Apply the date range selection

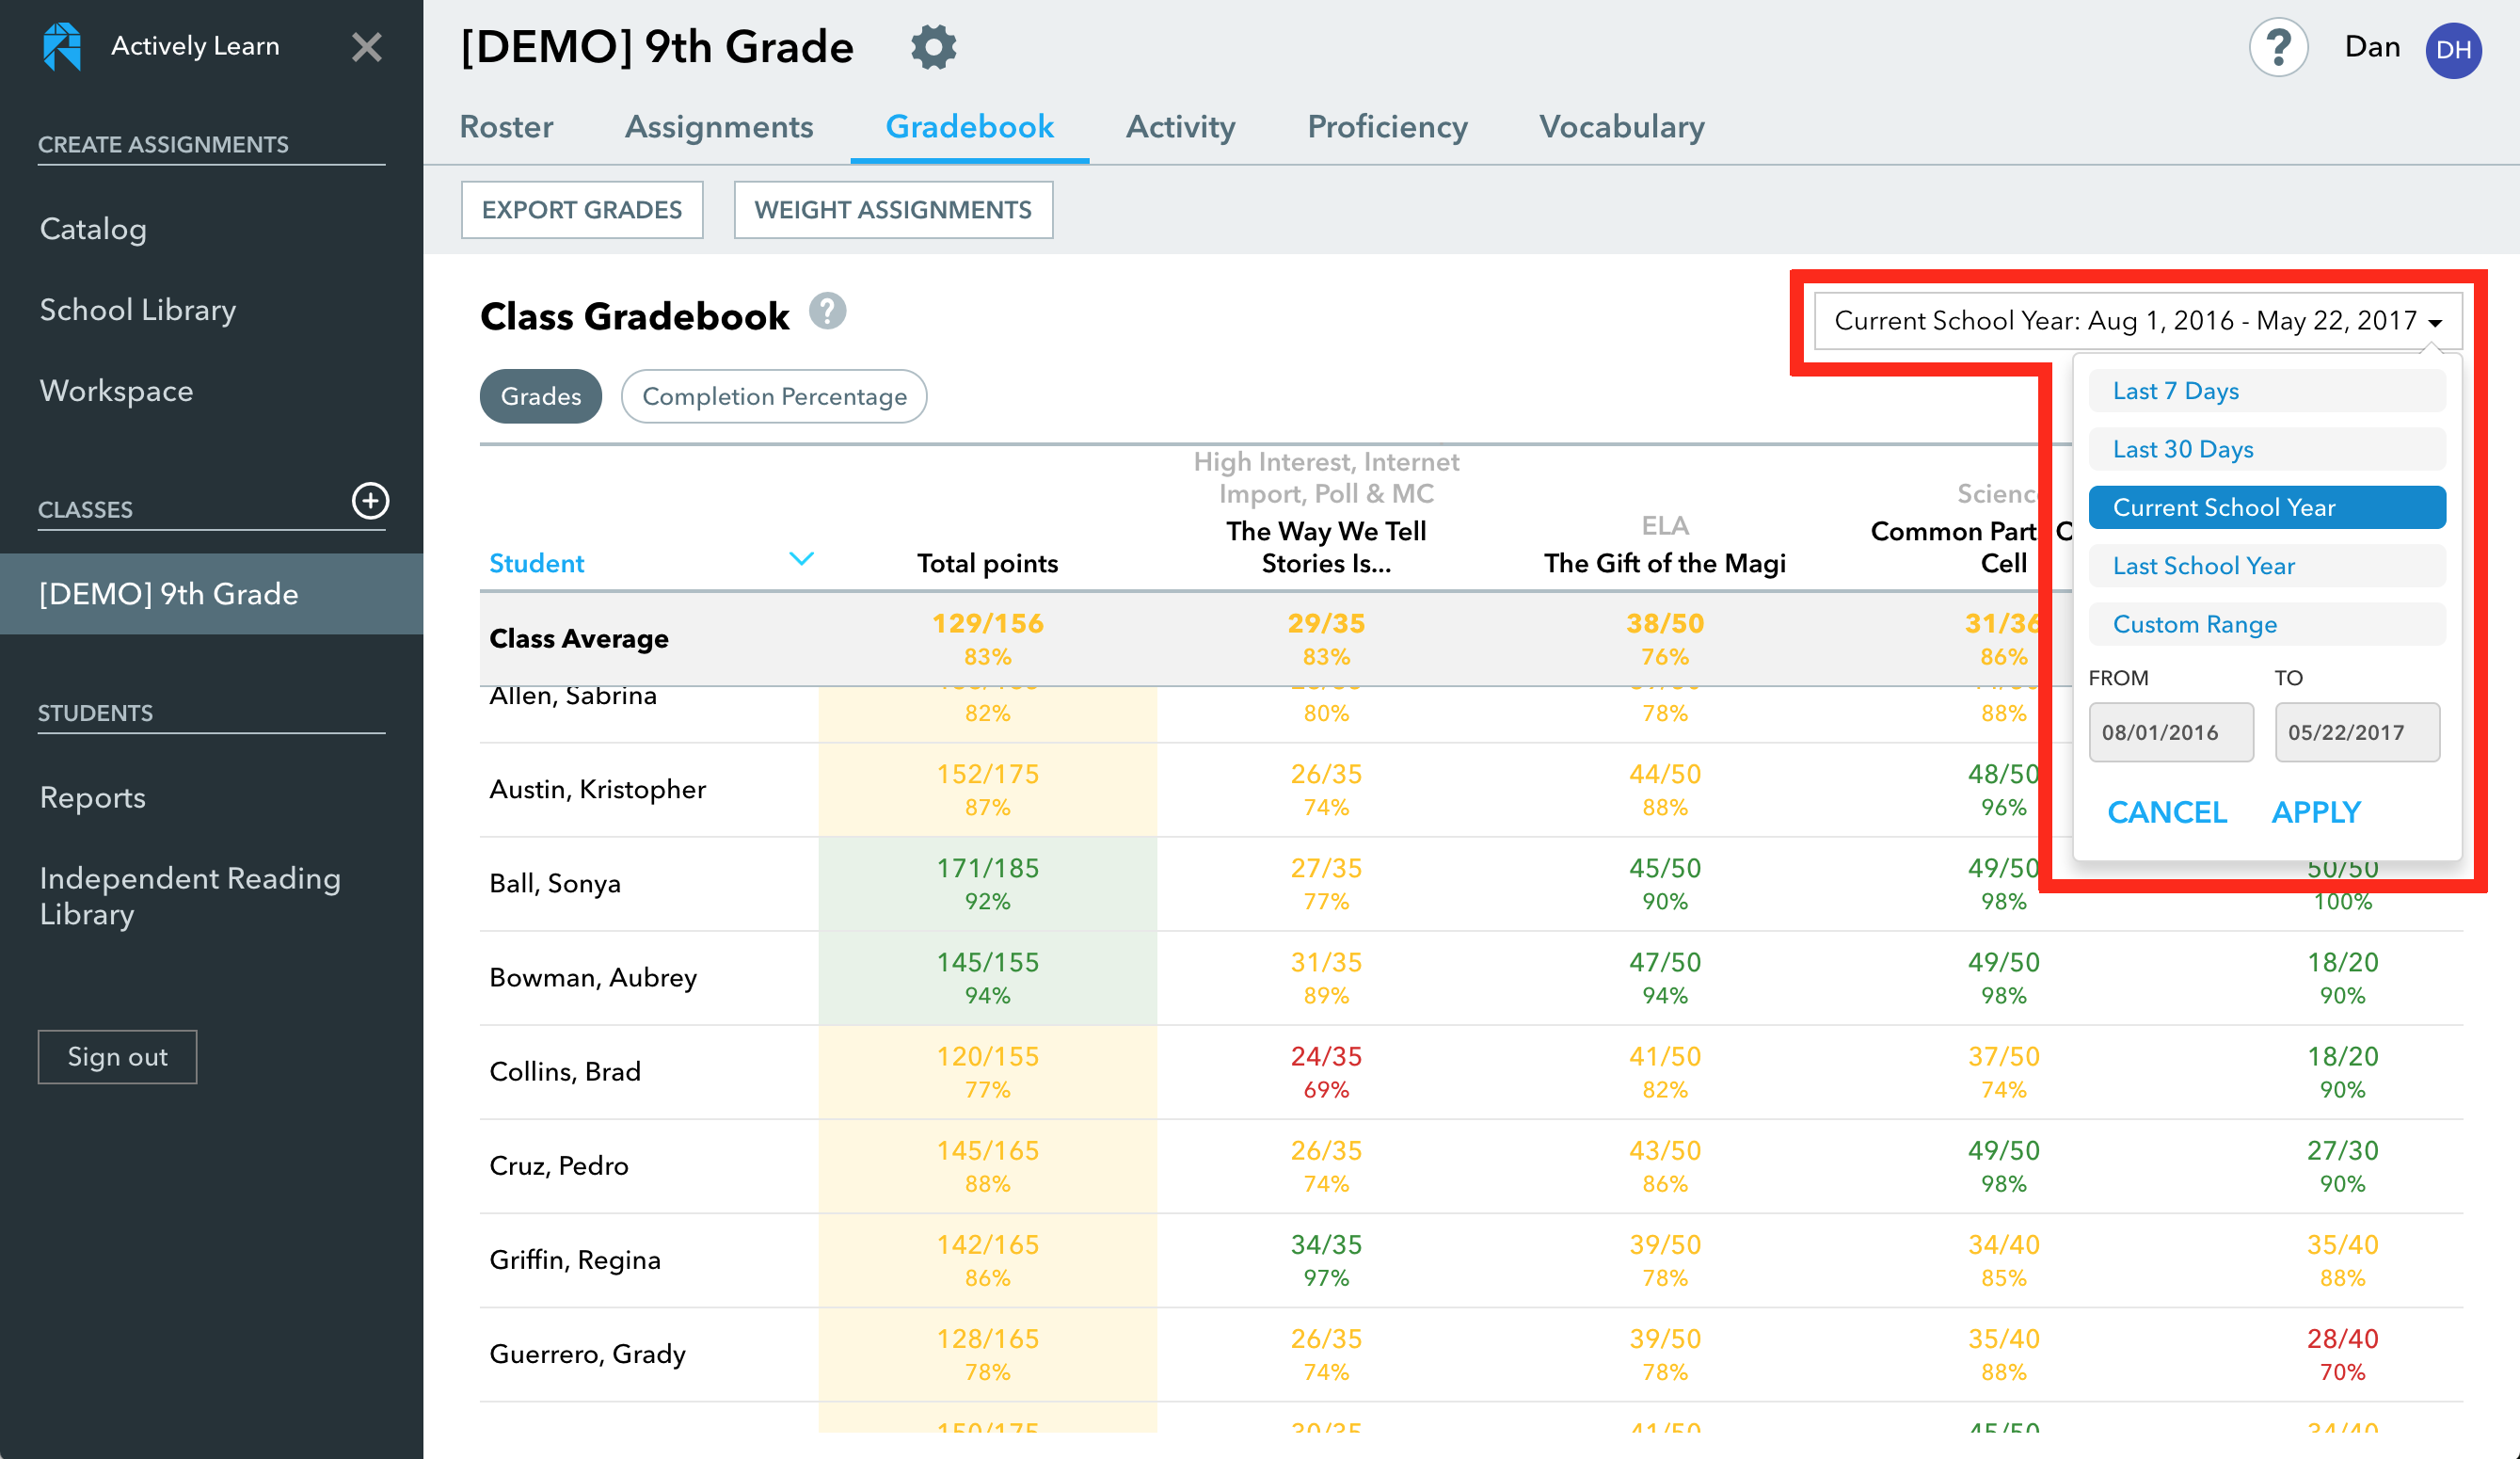click(x=2316, y=812)
